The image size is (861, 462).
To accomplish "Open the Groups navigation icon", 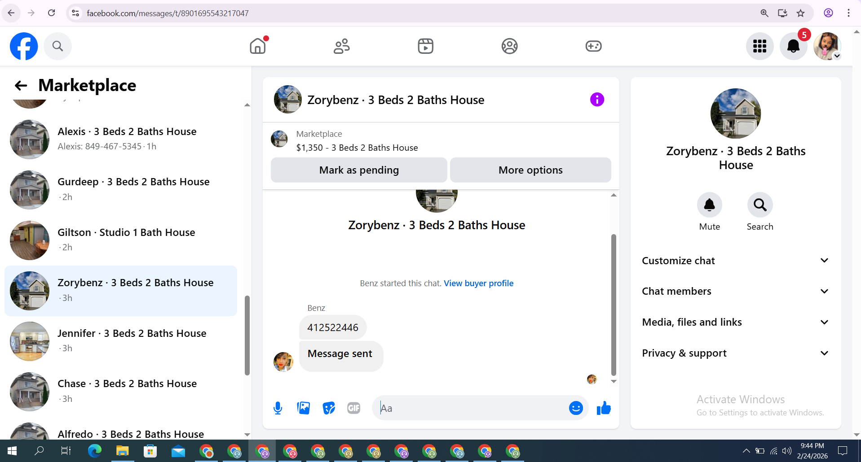I will (x=509, y=46).
